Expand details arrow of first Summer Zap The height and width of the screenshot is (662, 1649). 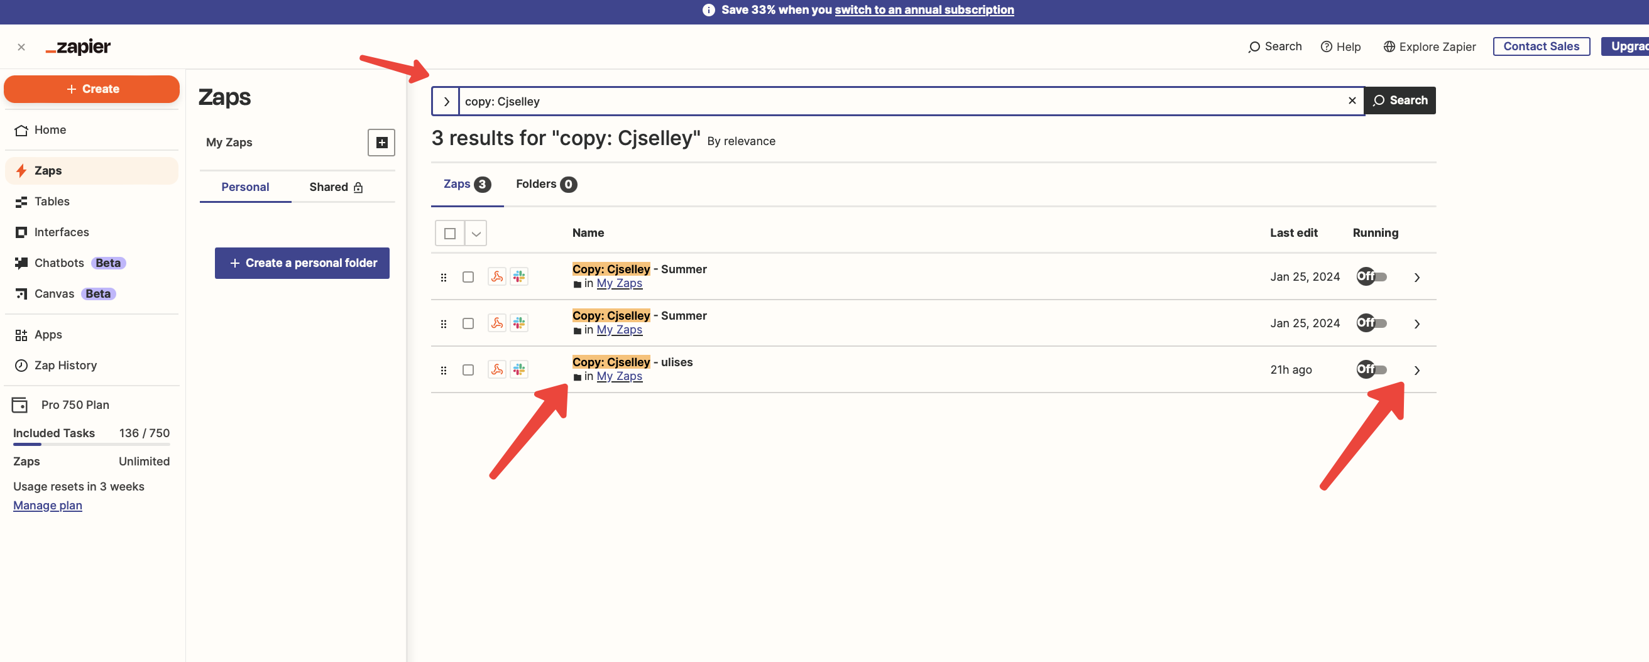pyautogui.click(x=1416, y=277)
